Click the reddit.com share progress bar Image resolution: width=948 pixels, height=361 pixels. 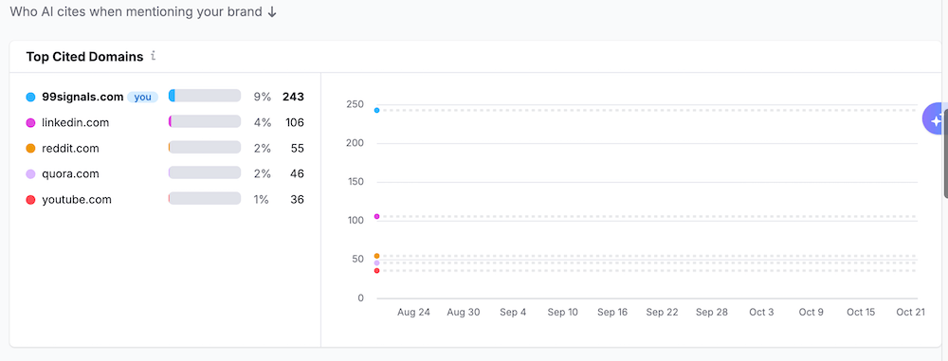205,147
